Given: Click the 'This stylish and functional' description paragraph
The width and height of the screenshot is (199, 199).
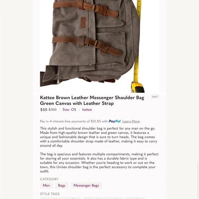Looking at the screenshot, I should point(98,137).
